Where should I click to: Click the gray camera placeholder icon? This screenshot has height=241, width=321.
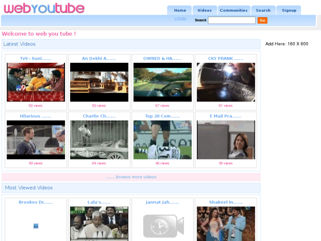pyautogui.click(x=163, y=226)
